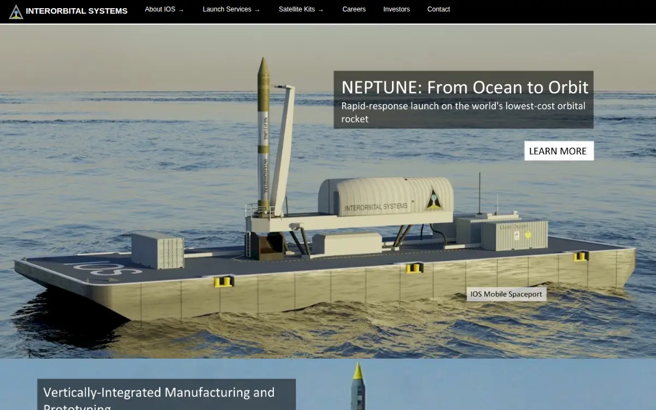Expand the Launch Services dropdown menu
This screenshot has height=410, width=656.
tap(231, 9)
